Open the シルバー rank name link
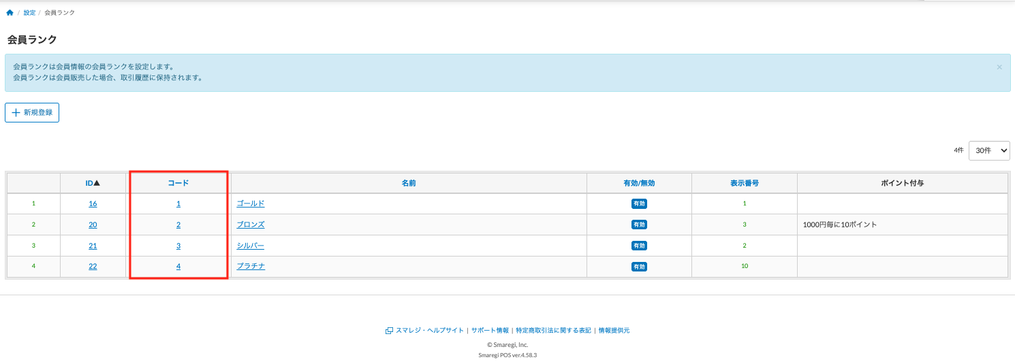Screen dimensions: 1015x364 [250, 246]
